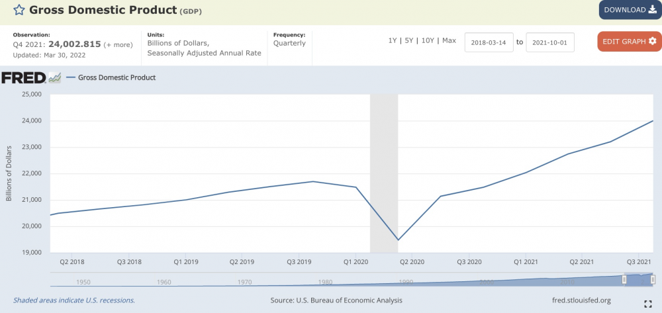
Task: Click the 22,000 y-axis label
Action: click(x=31, y=173)
